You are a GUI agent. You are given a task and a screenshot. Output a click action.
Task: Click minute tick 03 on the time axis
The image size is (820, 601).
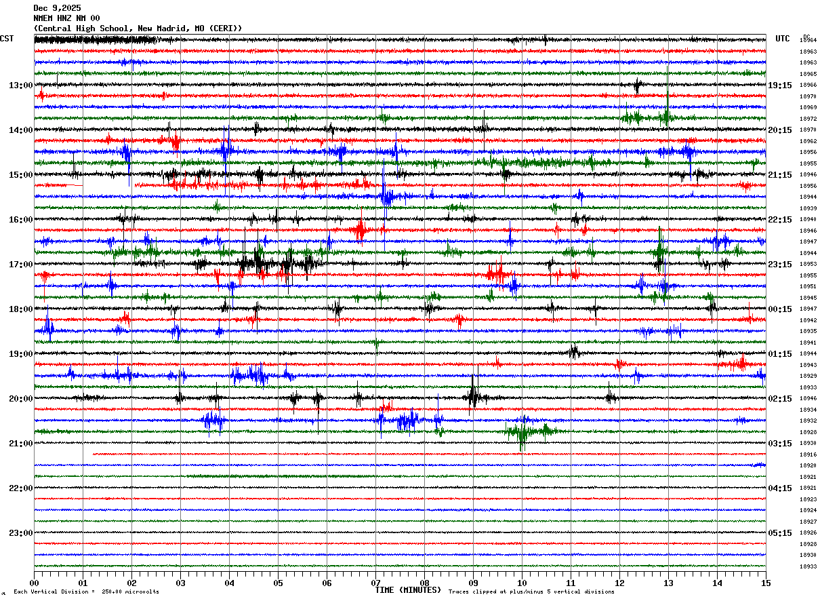pyautogui.click(x=180, y=583)
